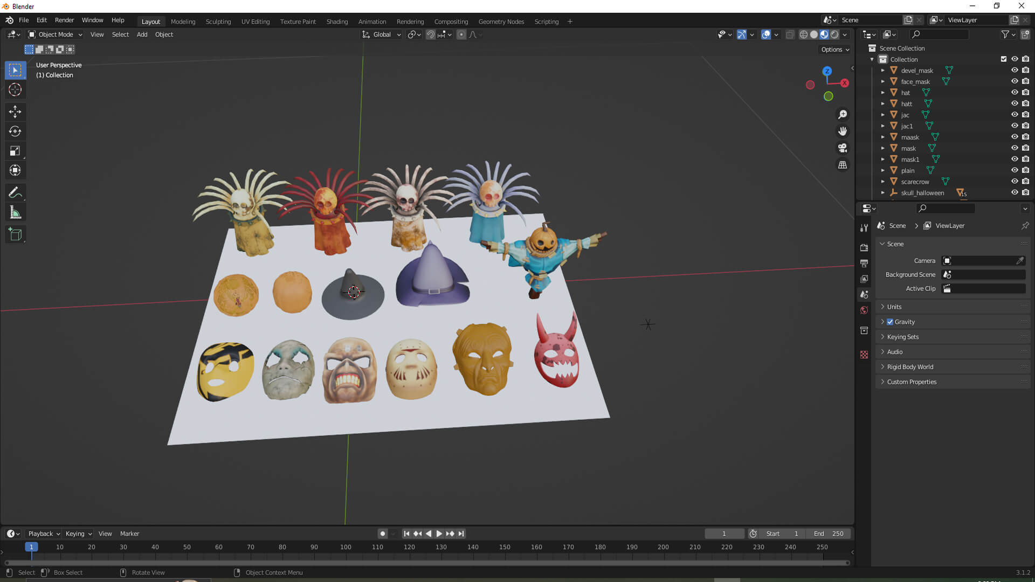Open the Object Mode dropdown

(x=55, y=34)
